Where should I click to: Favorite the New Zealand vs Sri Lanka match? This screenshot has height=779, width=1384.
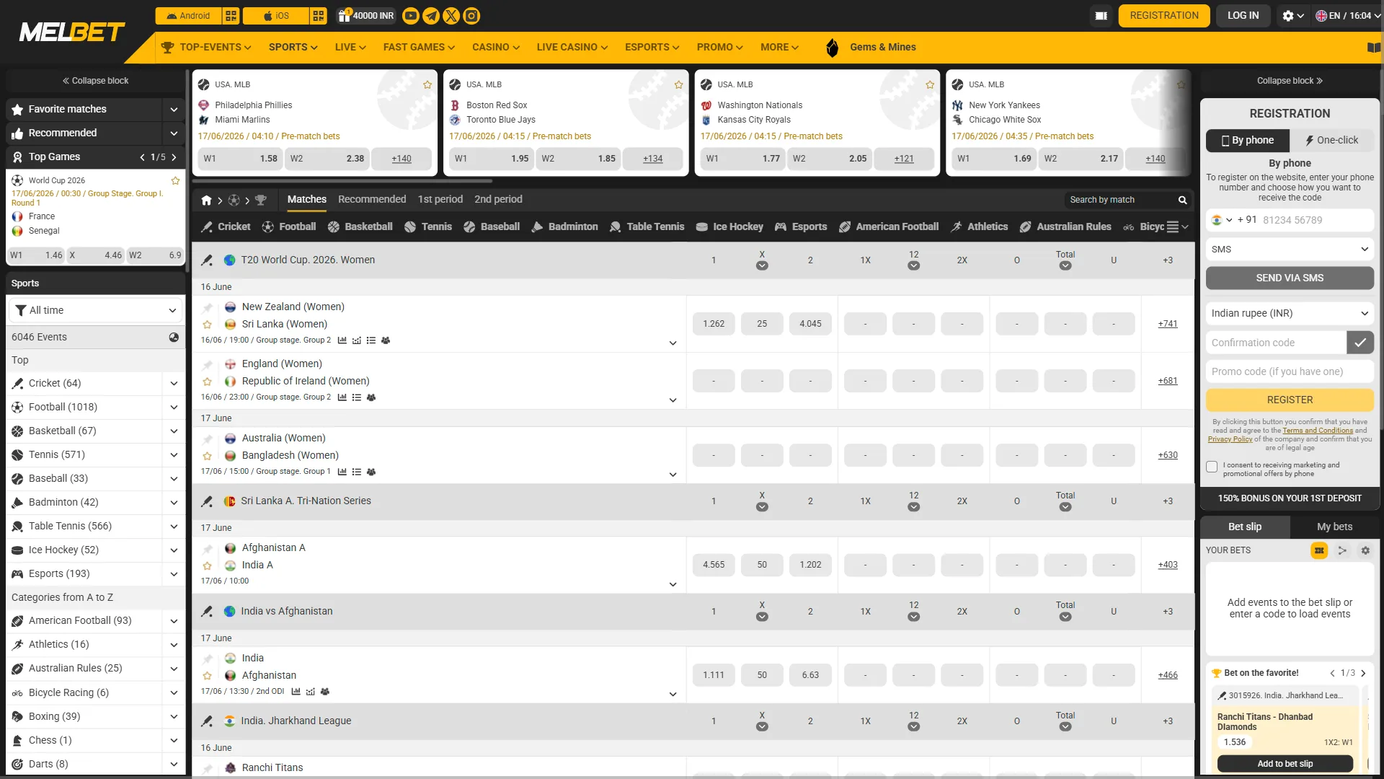click(208, 325)
